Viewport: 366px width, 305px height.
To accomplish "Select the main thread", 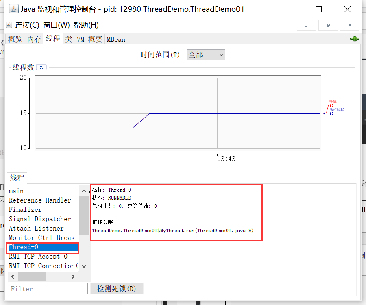I will [43, 191].
